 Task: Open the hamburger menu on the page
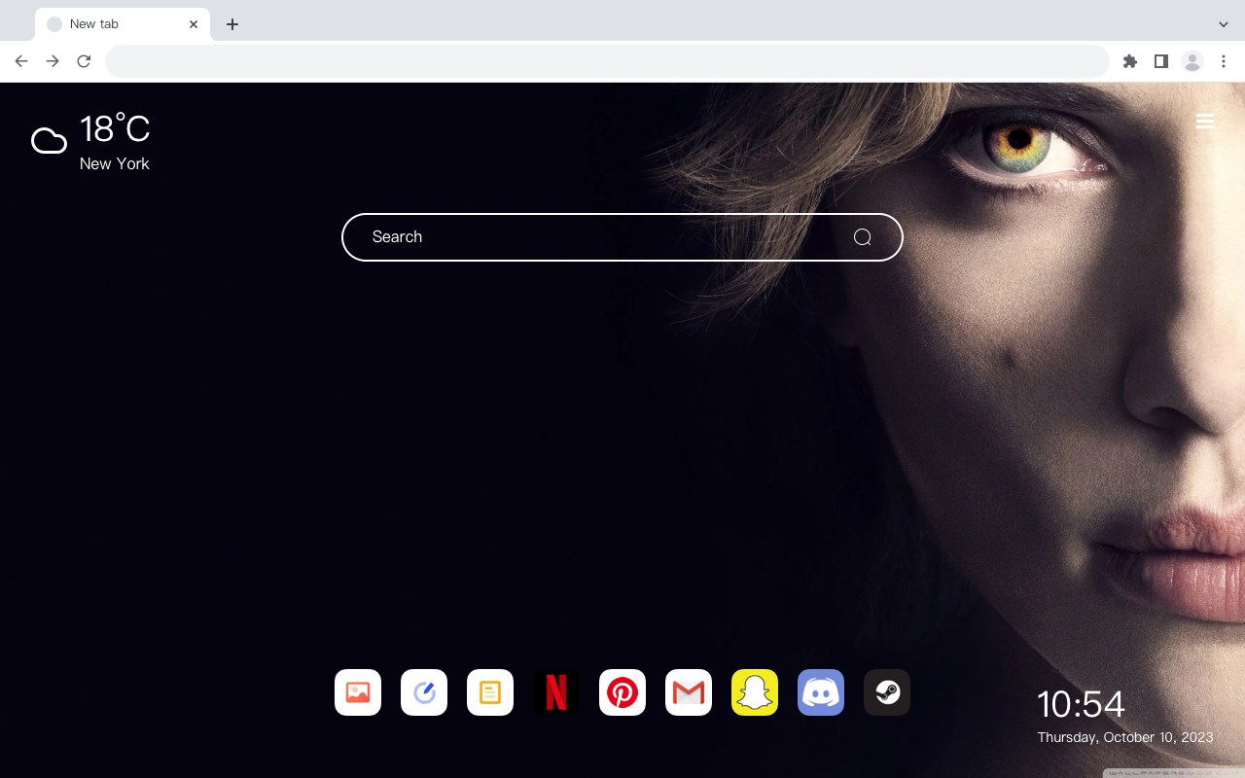1205,121
